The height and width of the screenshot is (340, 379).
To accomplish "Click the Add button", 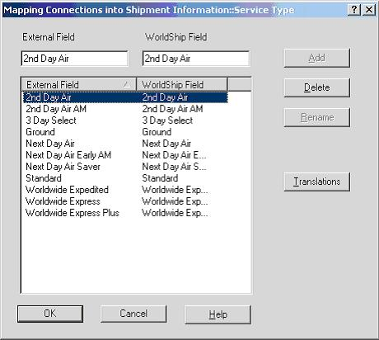I will coord(317,58).
